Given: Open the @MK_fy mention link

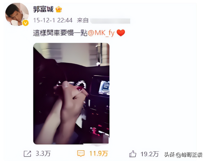Looking at the screenshot, I should pos(101,33).
